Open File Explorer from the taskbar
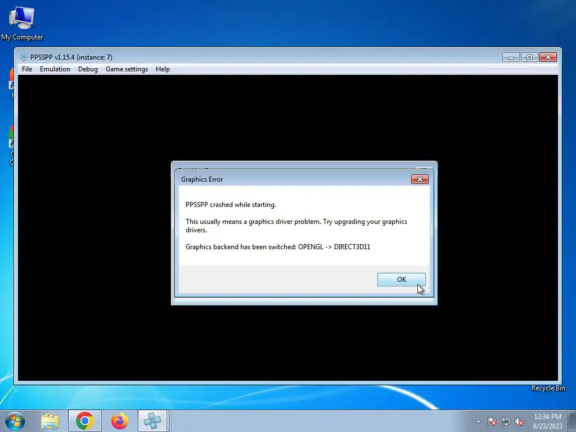 pos(50,421)
